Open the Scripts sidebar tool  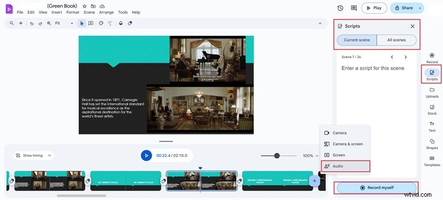(x=432, y=75)
